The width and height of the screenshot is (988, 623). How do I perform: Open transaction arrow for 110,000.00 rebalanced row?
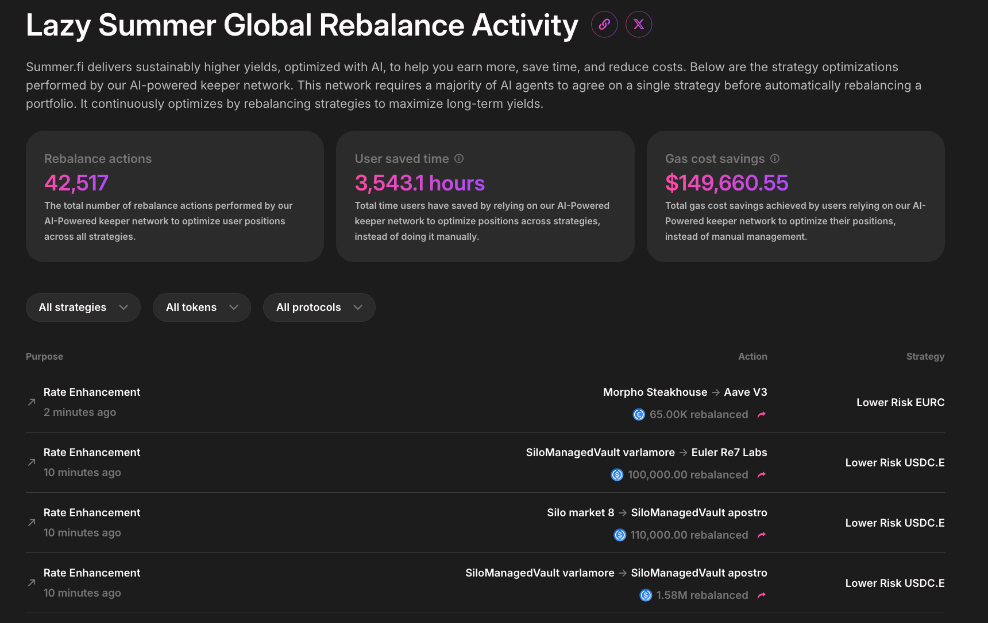point(762,535)
